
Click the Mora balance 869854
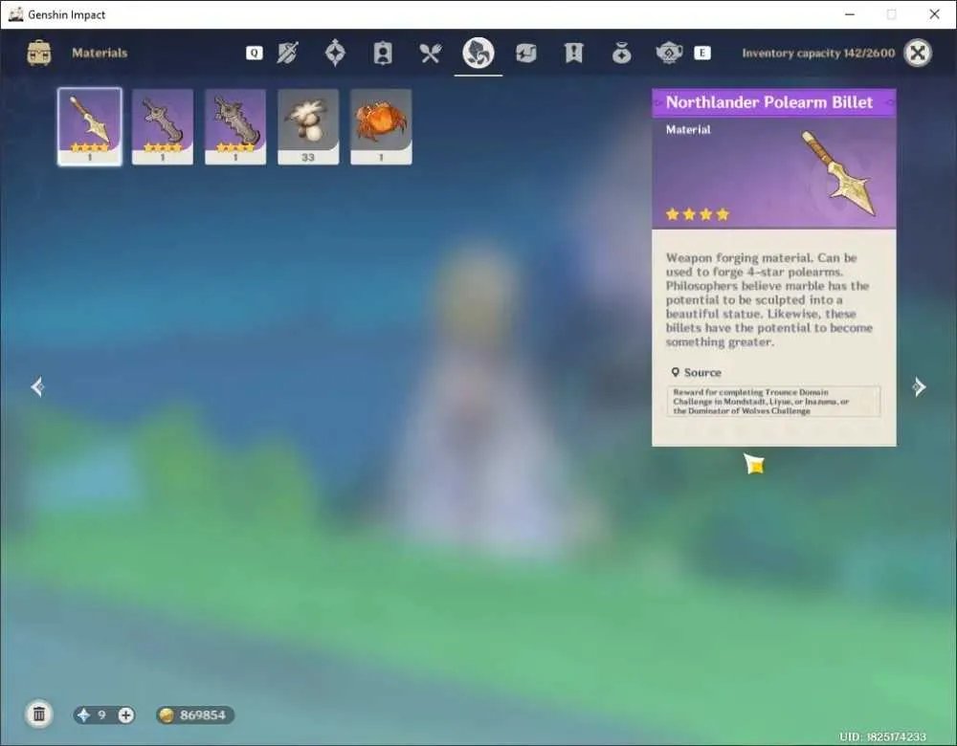tap(203, 714)
